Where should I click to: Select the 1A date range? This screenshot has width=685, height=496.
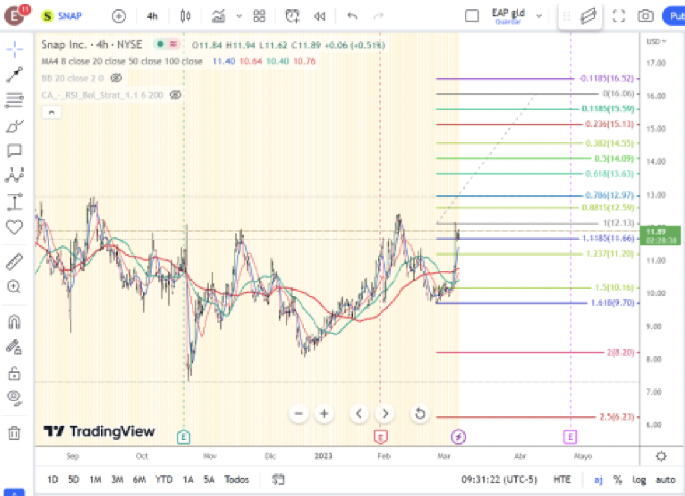[x=188, y=480]
